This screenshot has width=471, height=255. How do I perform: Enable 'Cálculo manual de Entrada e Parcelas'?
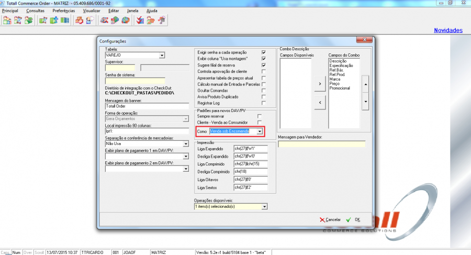click(263, 84)
